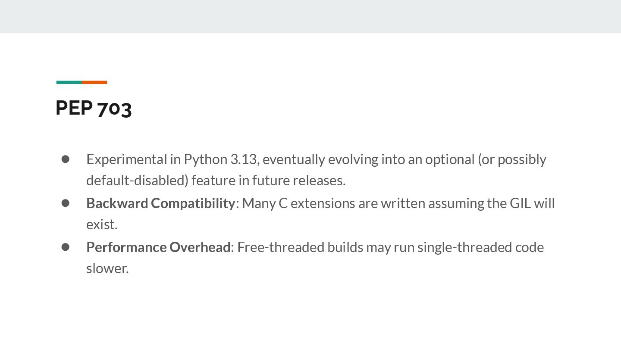This screenshot has width=621, height=349.
Task: Click the word "GIL" in second bullet
Action: pos(520,203)
